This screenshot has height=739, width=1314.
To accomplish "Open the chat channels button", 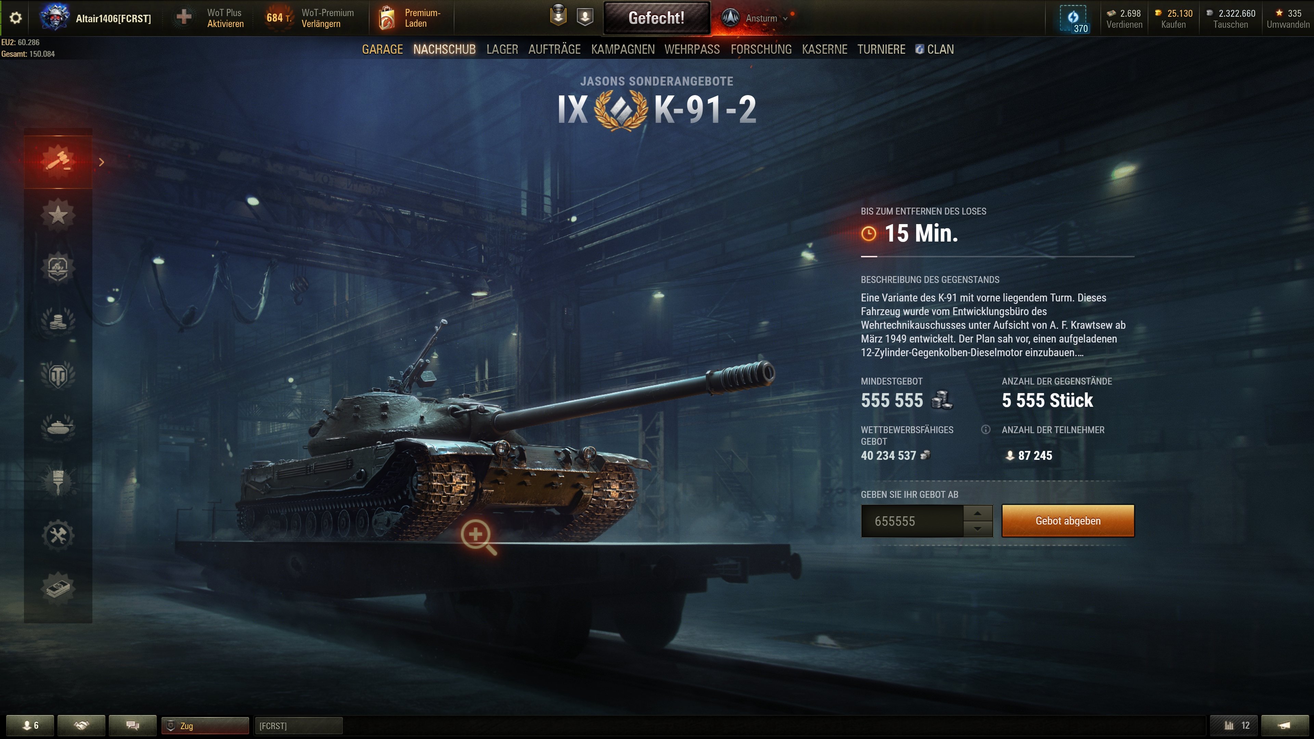I will (x=133, y=725).
